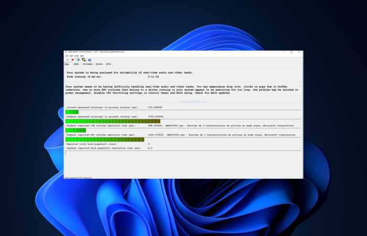Open the Edit menu
This screenshot has height=236, width=367.
point(71,56)
